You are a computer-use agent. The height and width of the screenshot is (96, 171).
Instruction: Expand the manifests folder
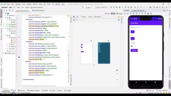5,15
